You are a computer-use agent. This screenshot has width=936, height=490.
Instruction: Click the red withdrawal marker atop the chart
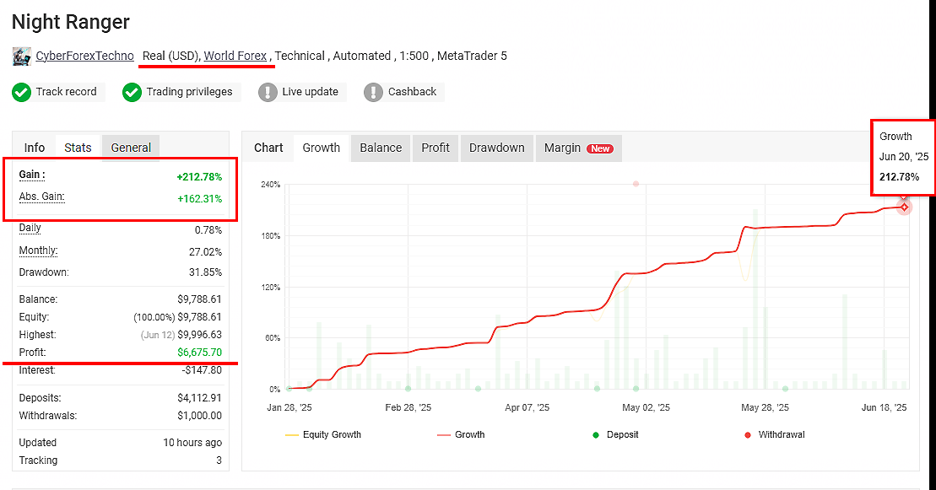(x=636, y=184)
